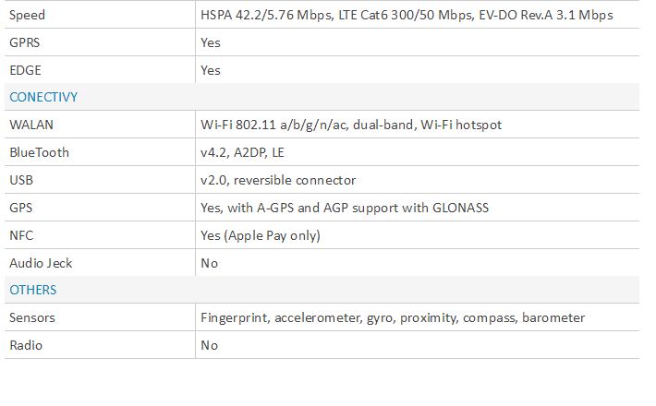Image resolution: width=656 pixels, height=406 pixels.
Task: Click the GPRS row label
Action: (24, 42)
